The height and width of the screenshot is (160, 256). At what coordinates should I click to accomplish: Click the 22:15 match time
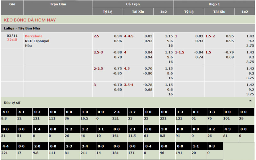[12, 41]
